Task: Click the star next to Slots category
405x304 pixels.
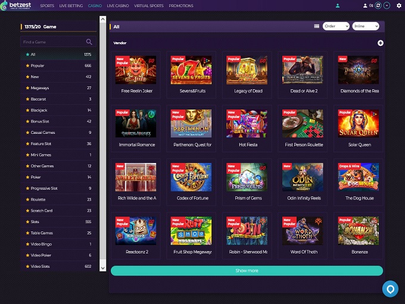Action: coord(27,222)
